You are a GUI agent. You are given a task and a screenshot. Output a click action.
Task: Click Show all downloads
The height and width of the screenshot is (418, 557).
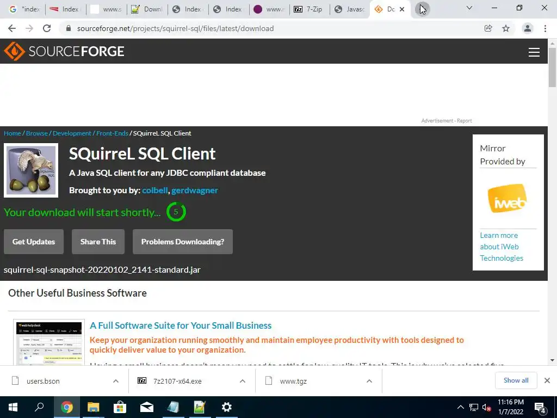(516, 380)
